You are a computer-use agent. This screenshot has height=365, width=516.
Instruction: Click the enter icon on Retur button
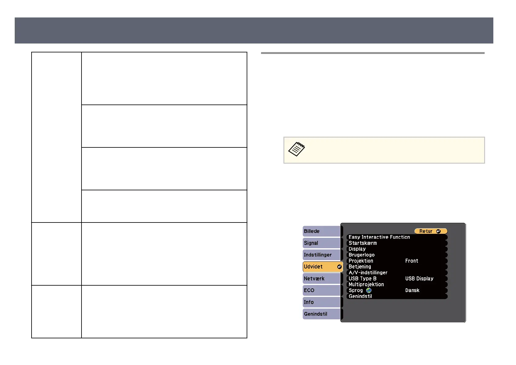438,231
